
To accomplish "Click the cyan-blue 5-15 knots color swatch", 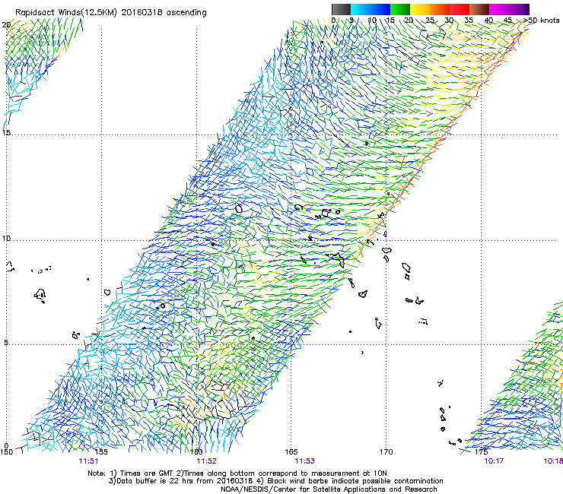I will pos(371,9).
